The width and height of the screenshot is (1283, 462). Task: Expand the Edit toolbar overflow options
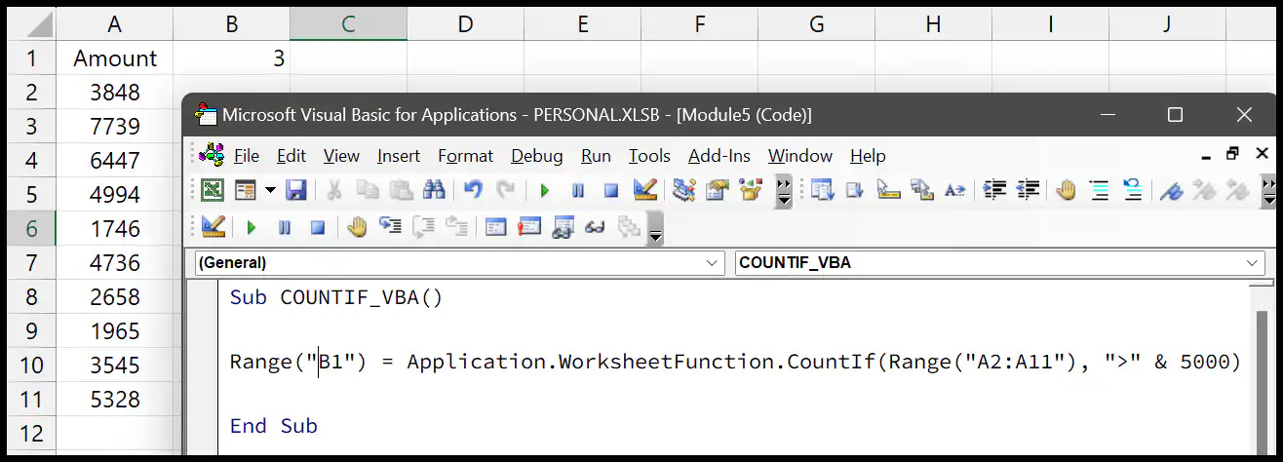1267,192
